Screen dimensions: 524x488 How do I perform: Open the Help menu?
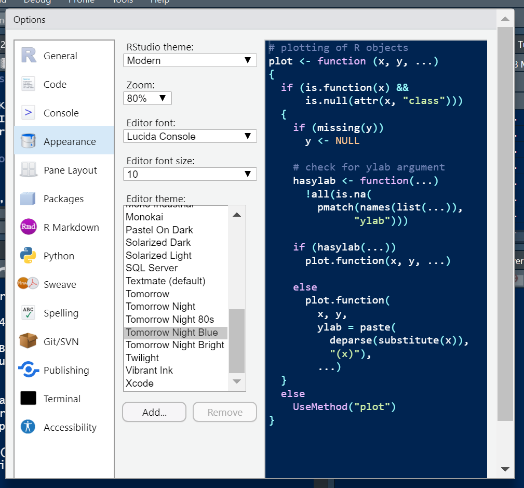159,3
